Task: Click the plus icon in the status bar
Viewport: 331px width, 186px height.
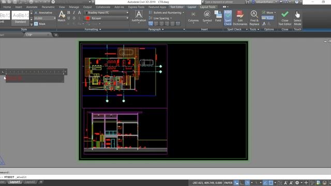Action: tap(306, 183)
